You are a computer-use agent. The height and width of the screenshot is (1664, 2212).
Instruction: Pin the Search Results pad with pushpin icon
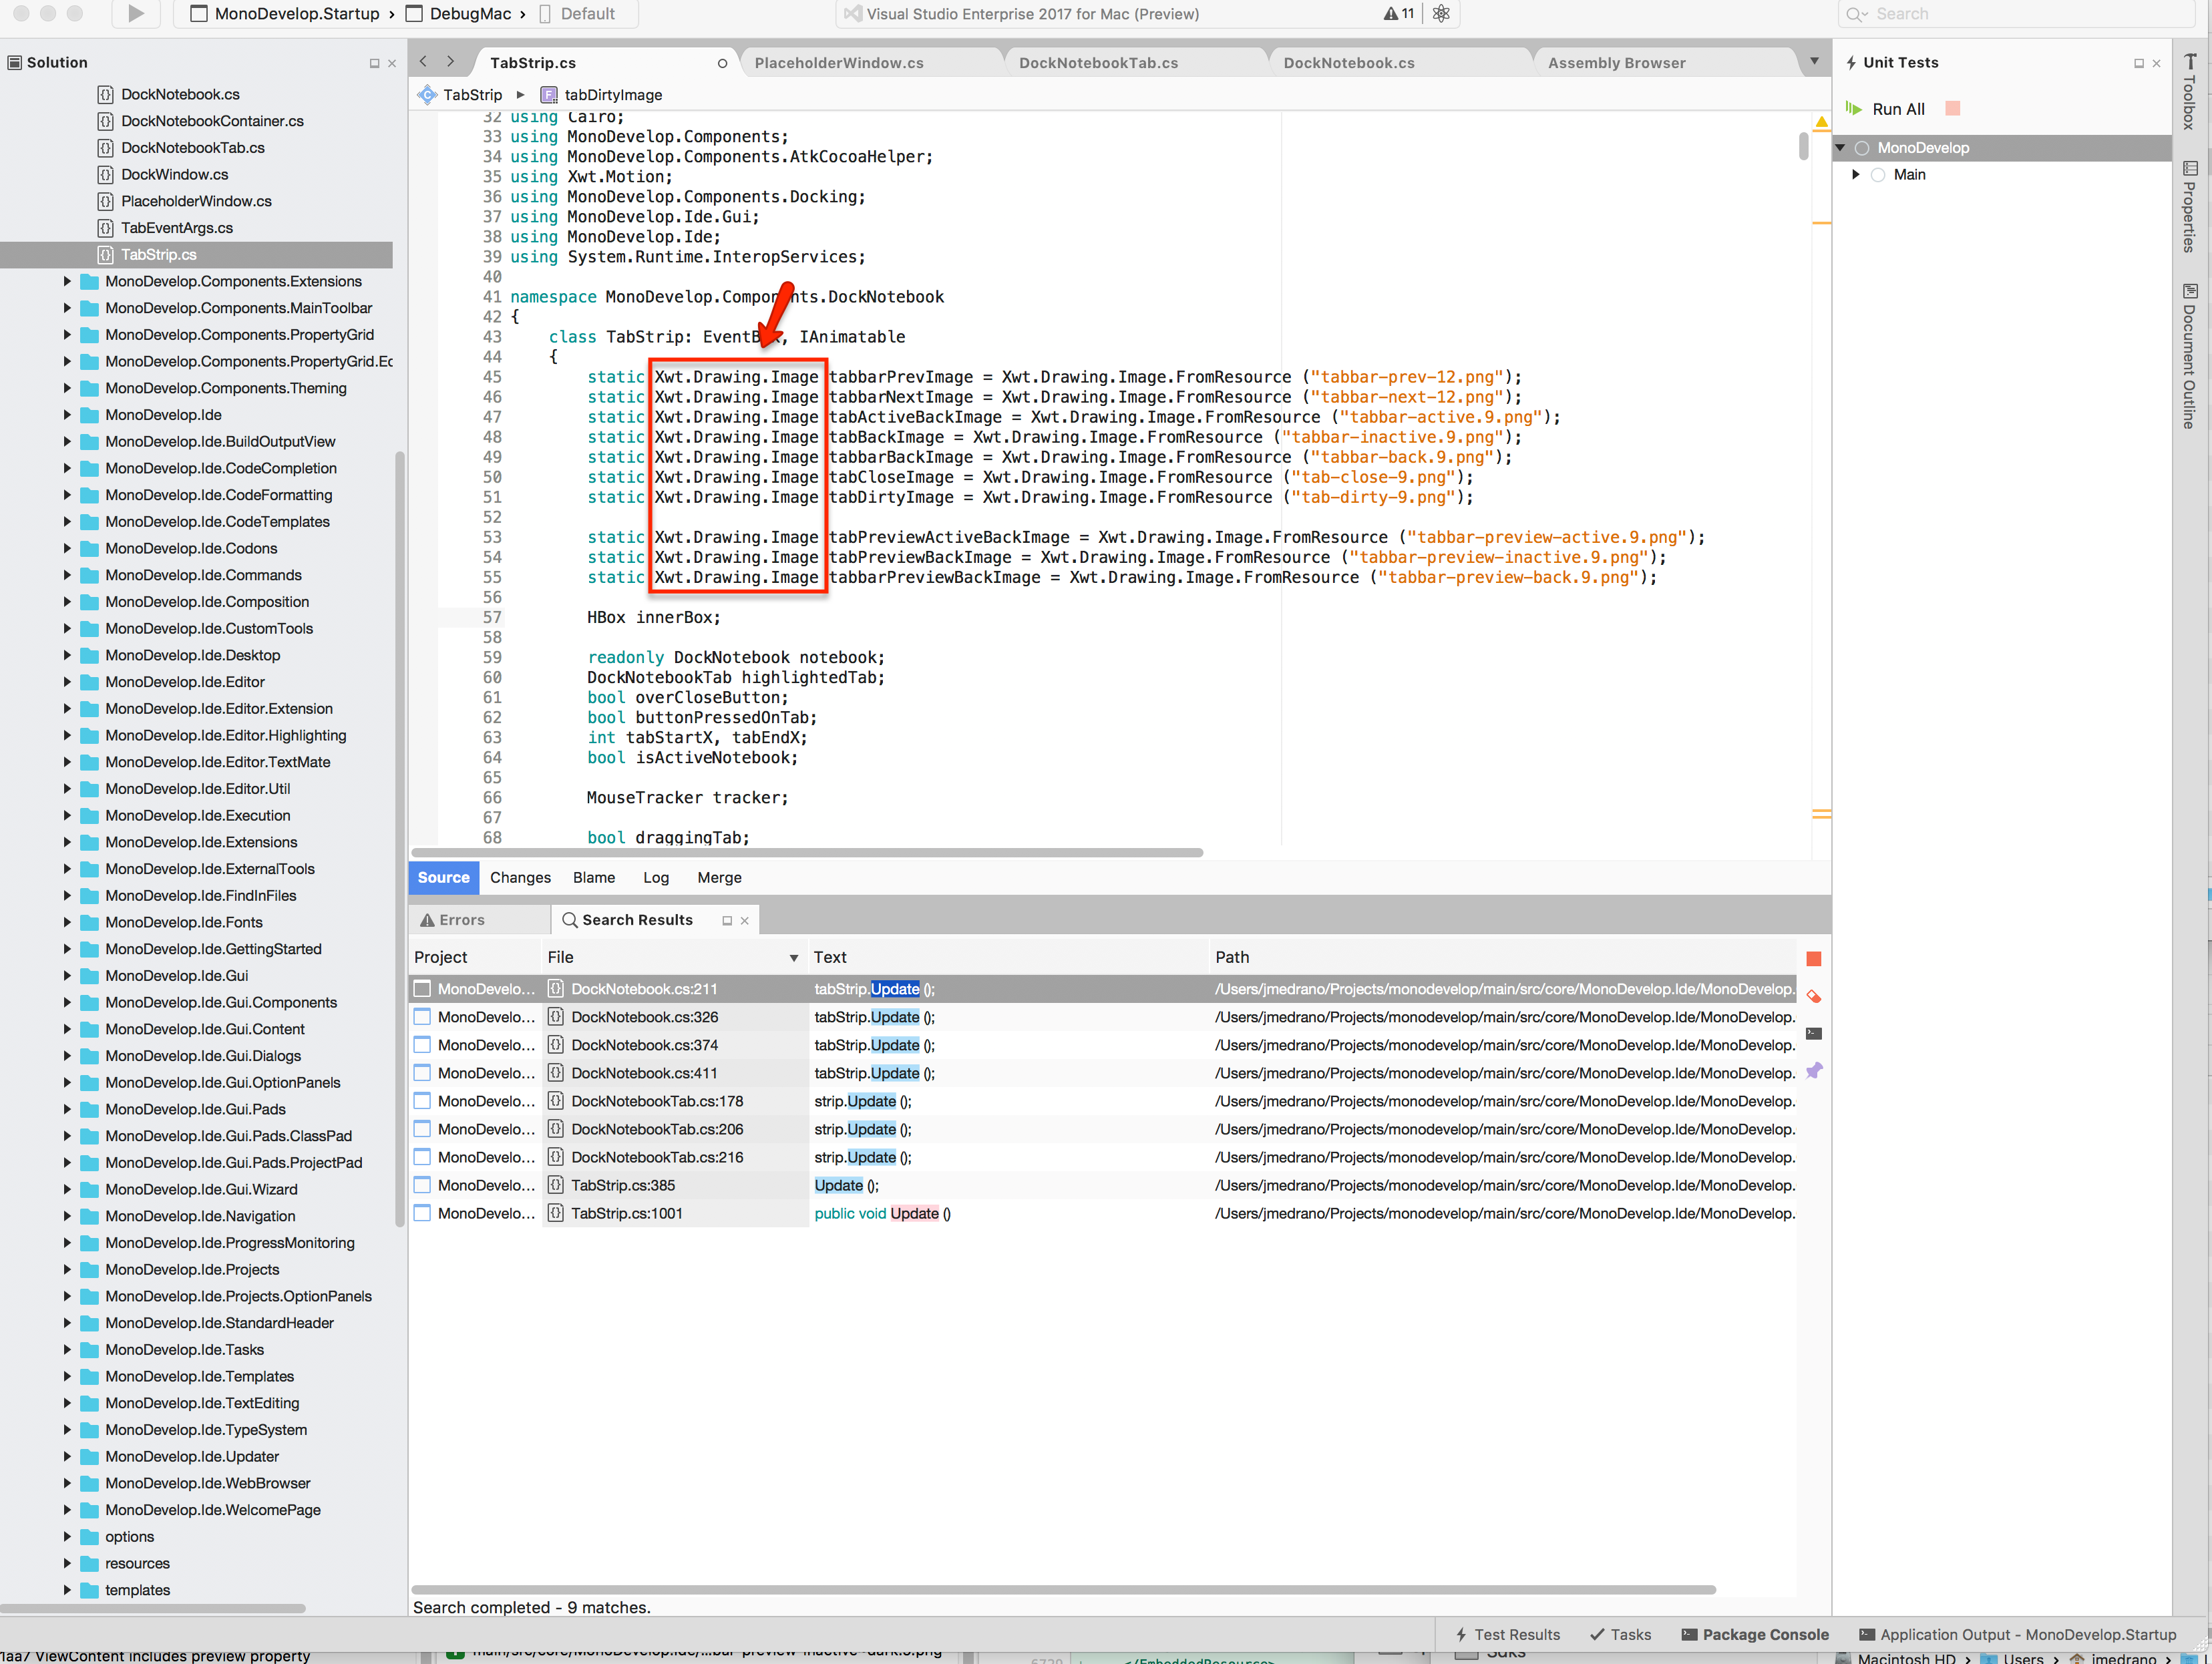coord(1814,1071)
